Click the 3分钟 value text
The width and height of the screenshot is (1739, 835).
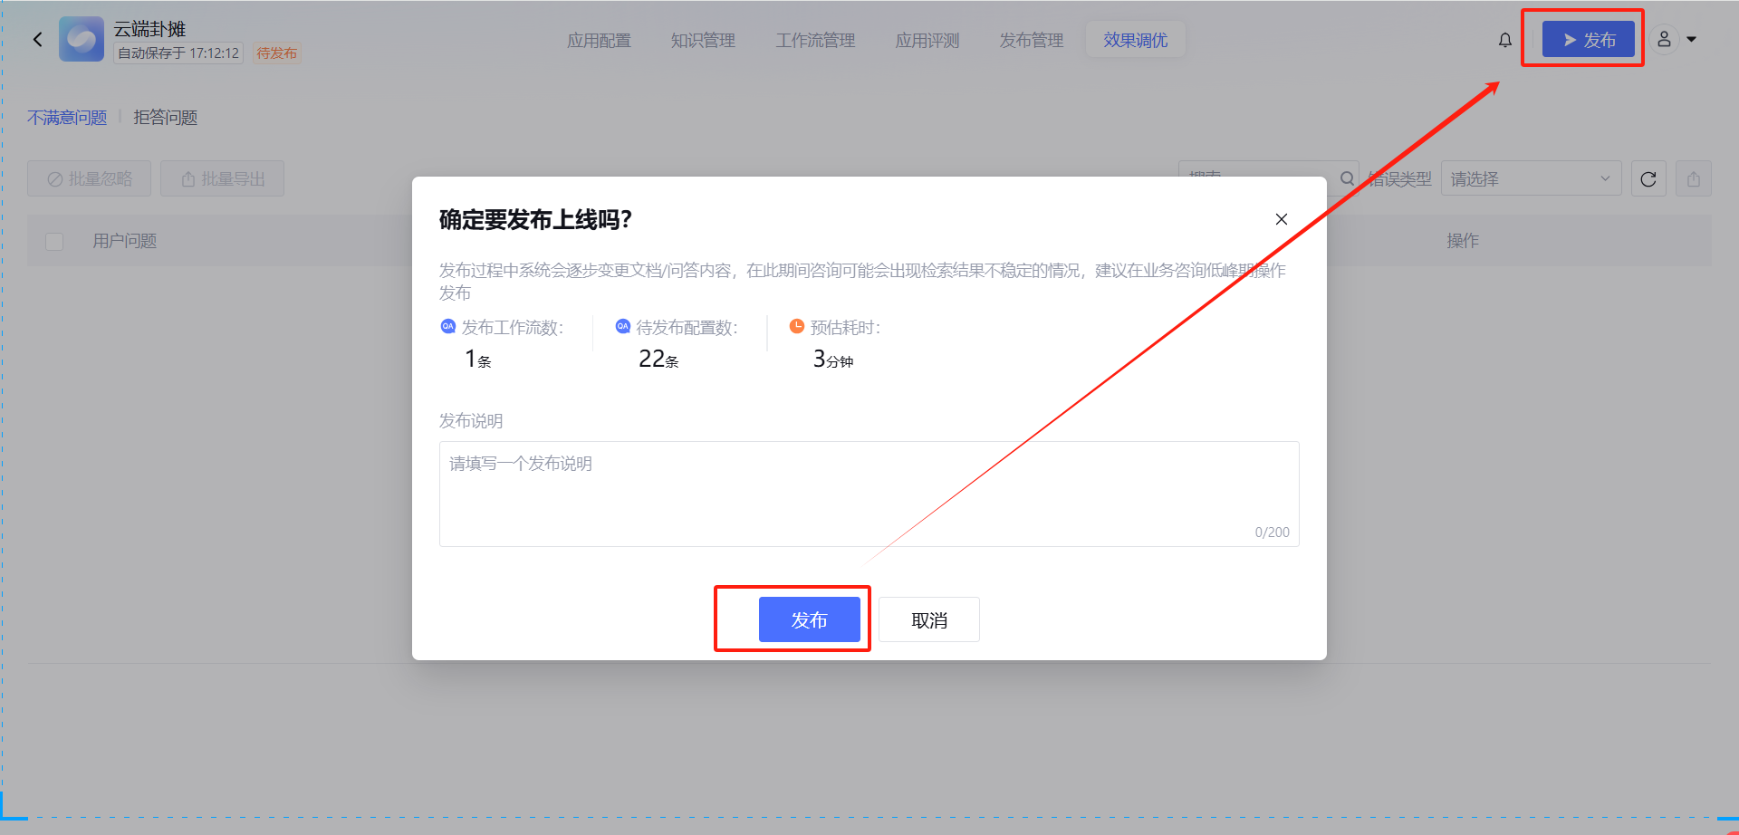click(833, 360)
